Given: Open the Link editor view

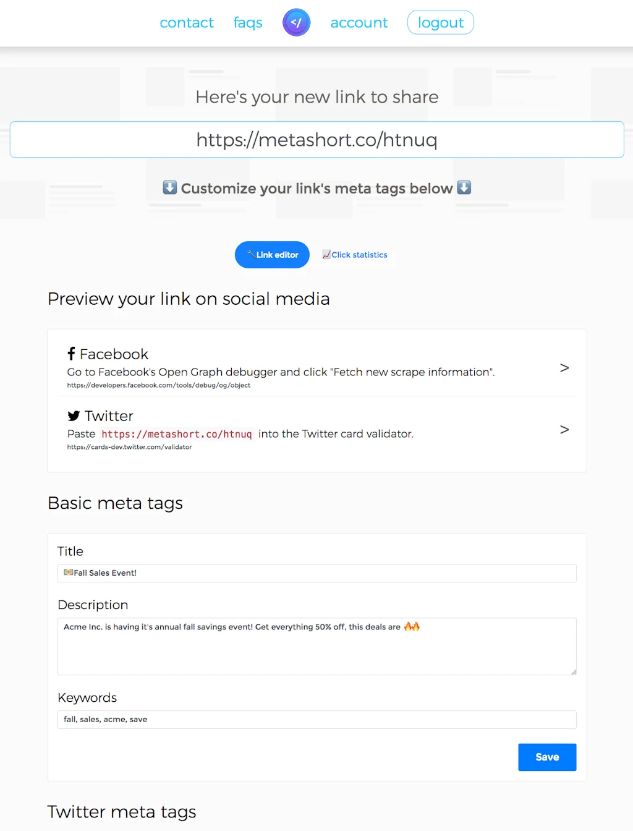Looking at the screenshot, I should pos(272,254).
